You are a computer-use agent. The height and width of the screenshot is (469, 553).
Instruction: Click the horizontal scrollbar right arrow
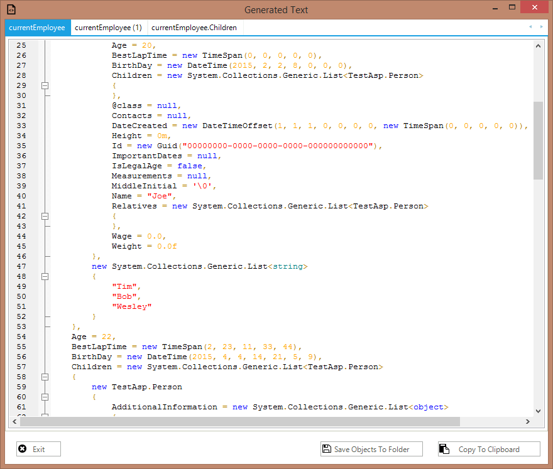528,421
